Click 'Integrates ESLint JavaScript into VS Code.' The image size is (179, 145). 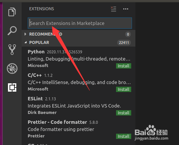74,106
